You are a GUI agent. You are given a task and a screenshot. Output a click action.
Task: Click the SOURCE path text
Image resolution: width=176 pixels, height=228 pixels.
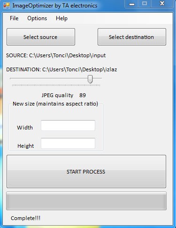tap(56, 55)
